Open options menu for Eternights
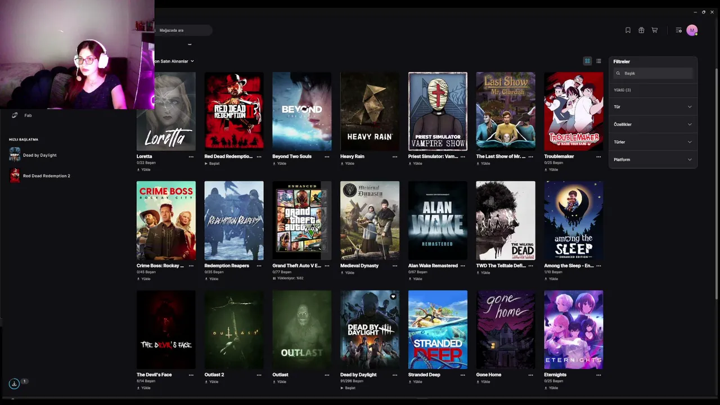 598,375
